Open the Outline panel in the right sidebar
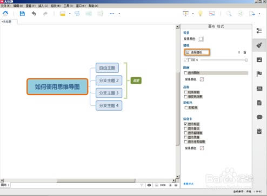267x196 pixels. tap(259, 31)
